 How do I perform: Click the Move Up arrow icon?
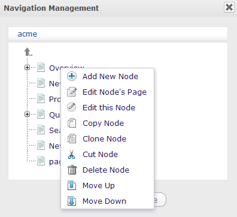click(72, 185)
